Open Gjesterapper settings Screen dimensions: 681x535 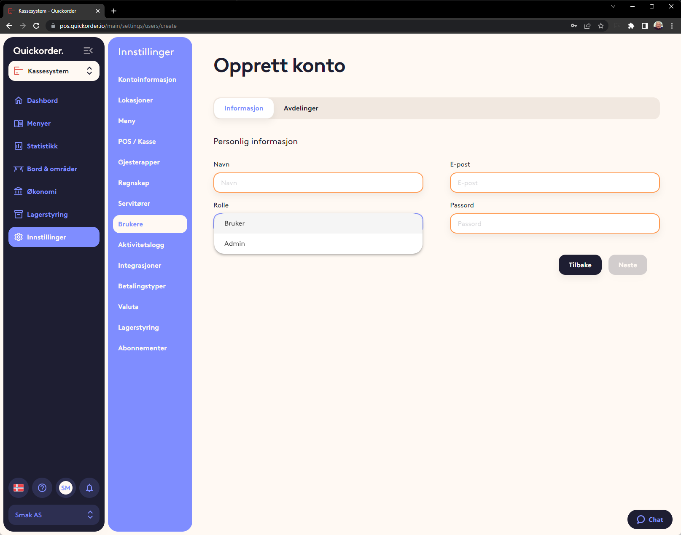click(x=139, y=162)
